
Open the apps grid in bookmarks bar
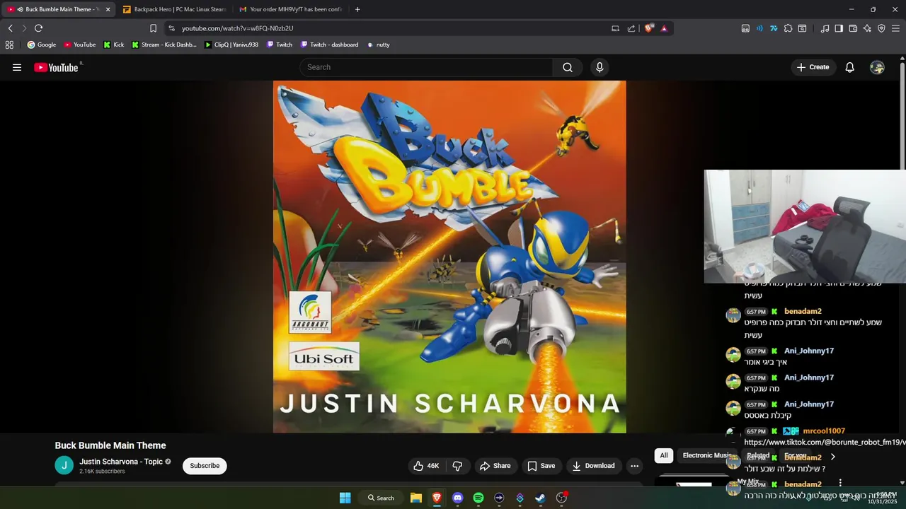pos(9,45)
